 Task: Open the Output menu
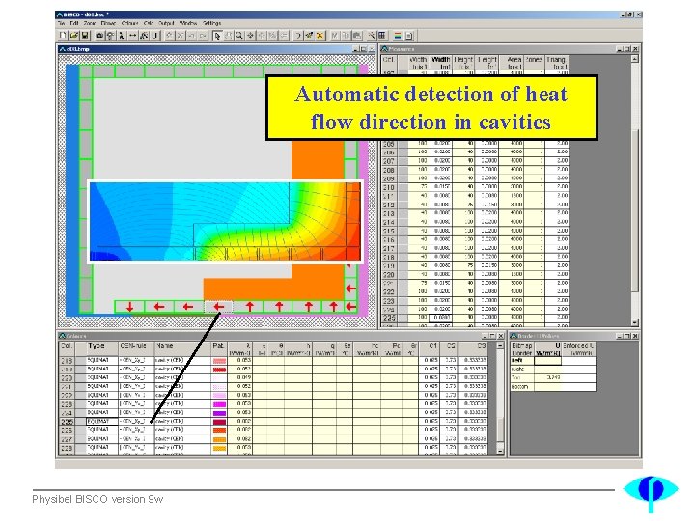tap(166, 23)
